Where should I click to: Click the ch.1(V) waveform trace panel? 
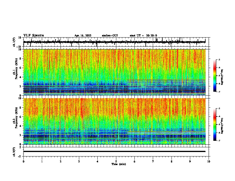pos(116,42)
